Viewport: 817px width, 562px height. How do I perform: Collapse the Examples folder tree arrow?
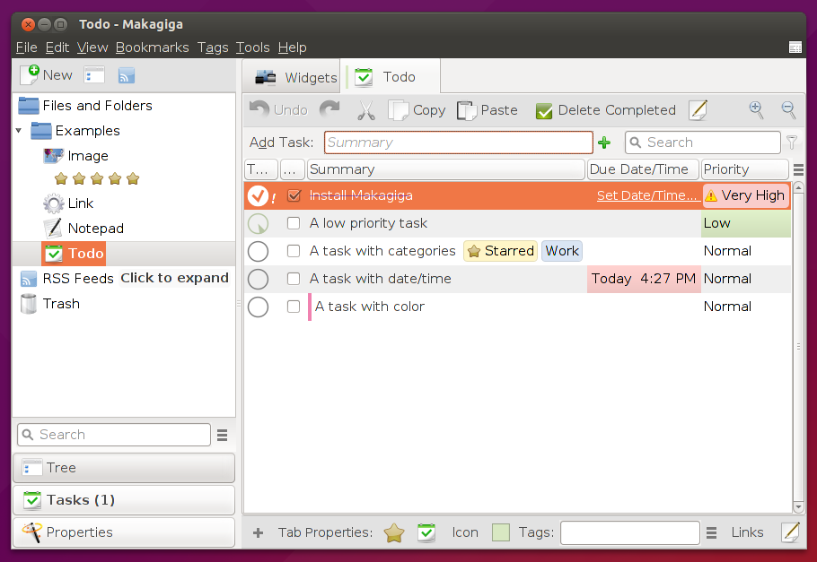[x=19, y=131]
